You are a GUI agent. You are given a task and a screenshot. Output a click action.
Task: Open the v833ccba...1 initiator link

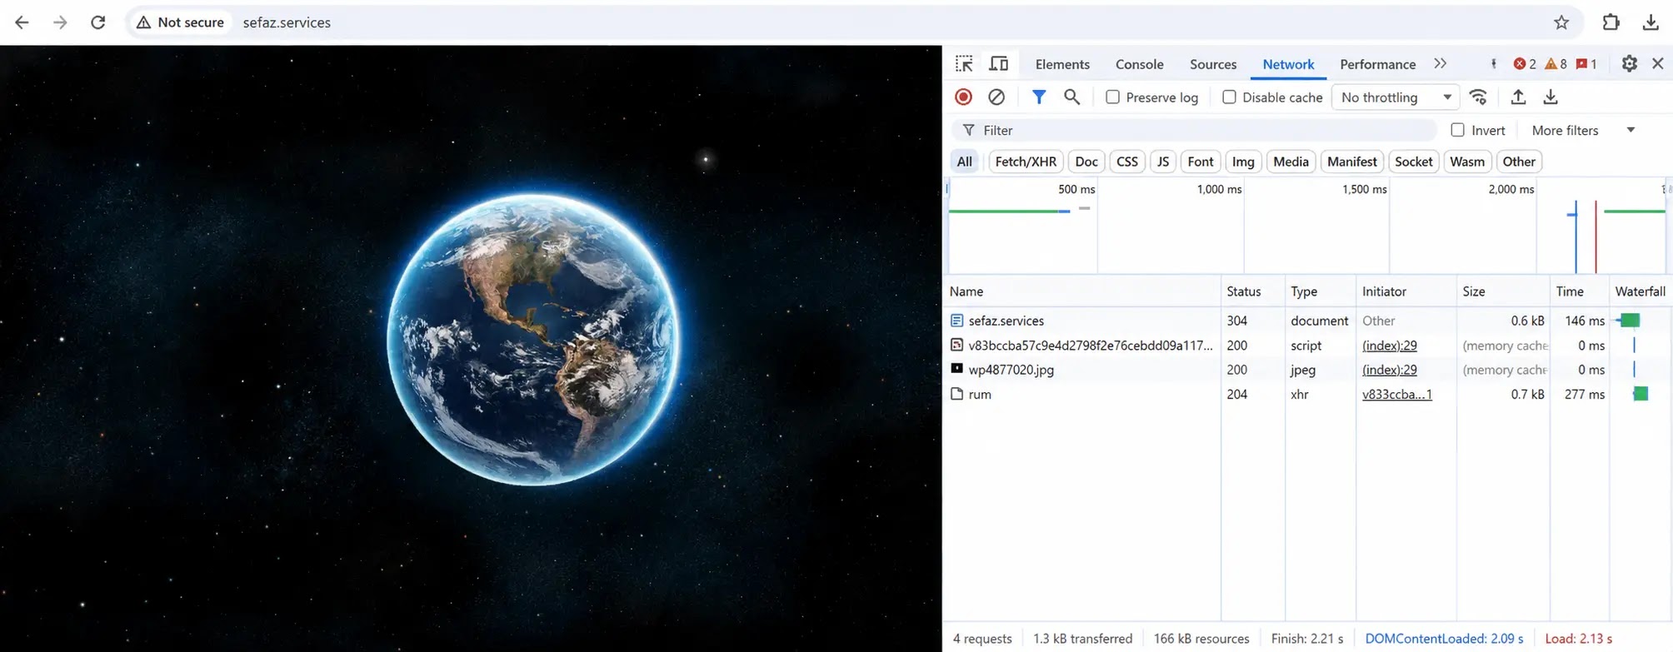(1397, 394)
